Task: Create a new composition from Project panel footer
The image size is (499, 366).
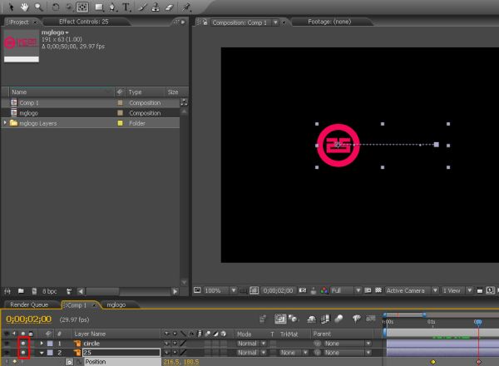Action: click(x=34, y=291)
